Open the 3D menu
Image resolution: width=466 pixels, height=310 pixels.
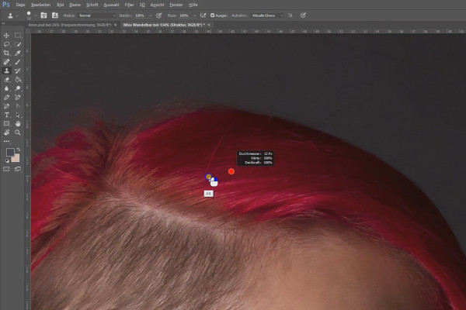tap(142, 5)
